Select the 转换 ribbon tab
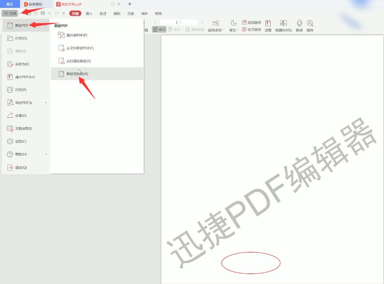 click(x=158, y=14)
